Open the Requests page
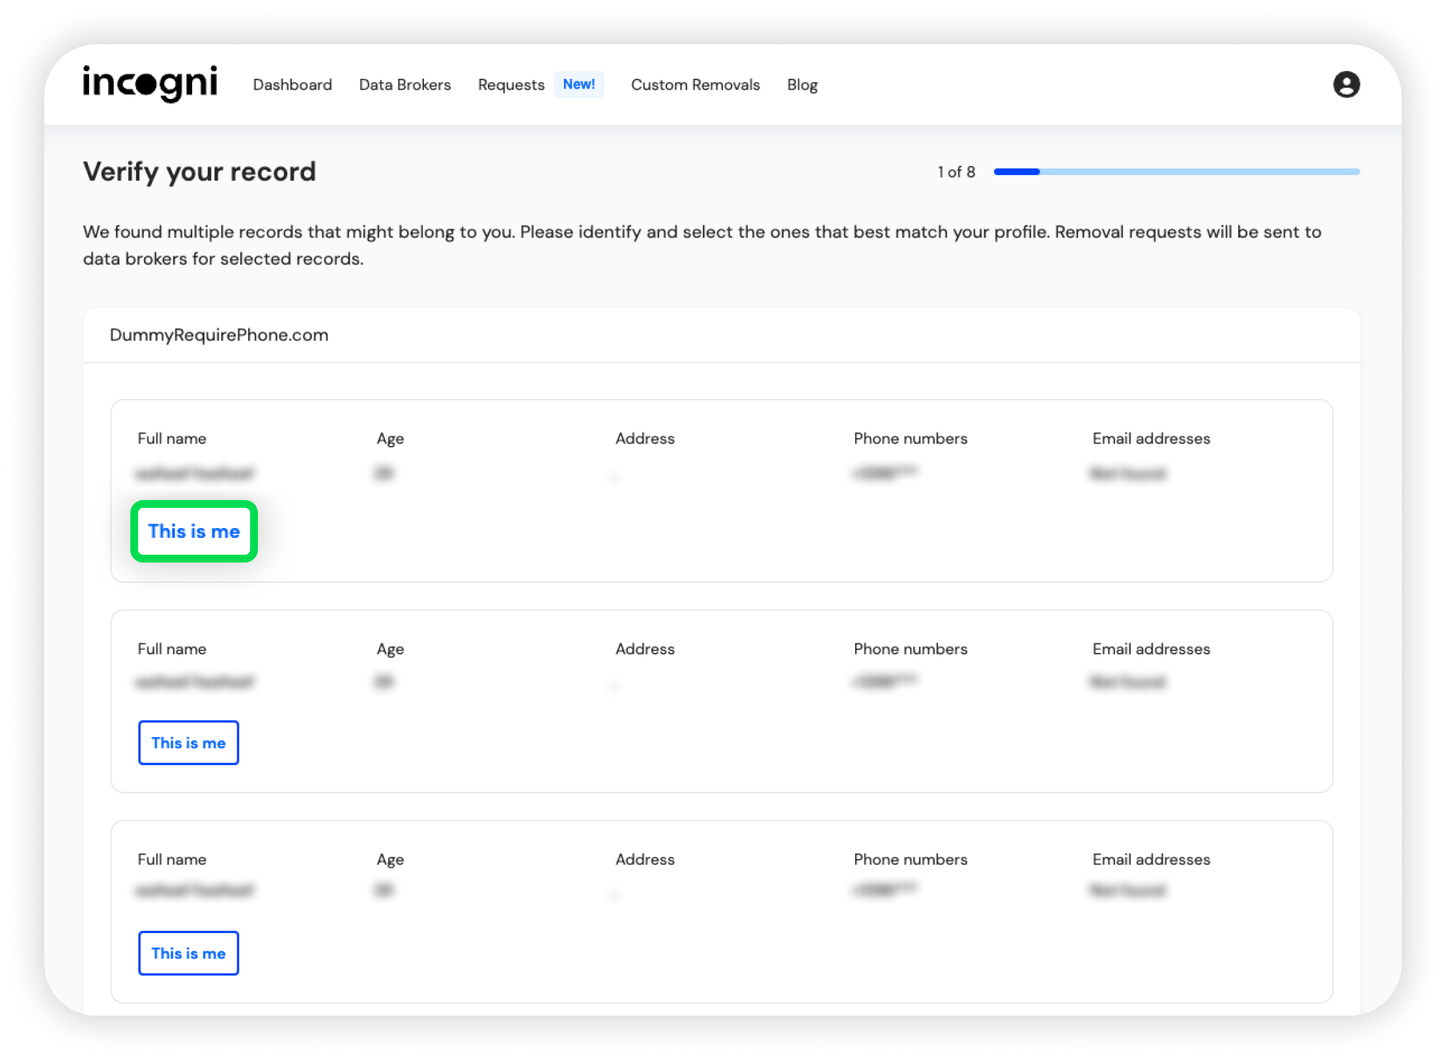The image size is (1446, 1060). (511, 85)
